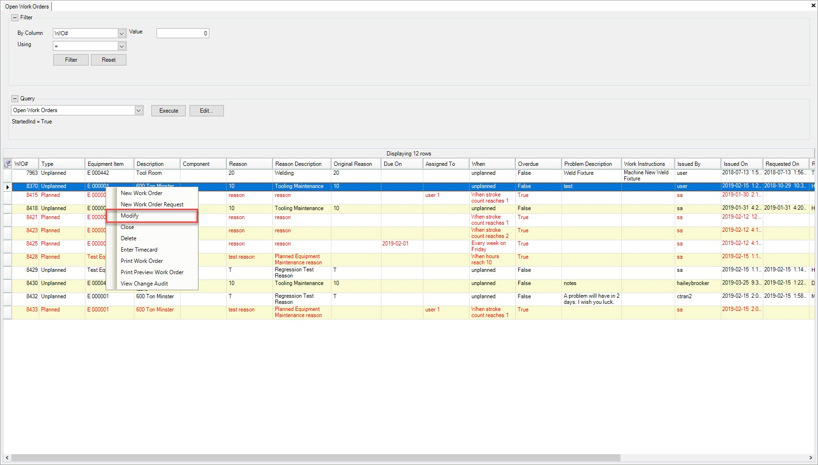This screenshot has width=818, height=465.
Task: Click the Filter button
Action: [71, 60]
